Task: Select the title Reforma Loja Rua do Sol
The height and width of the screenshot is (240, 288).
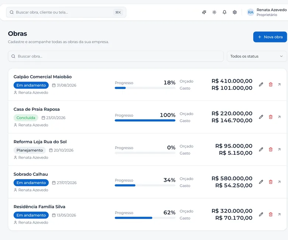Action: pos(40,142)
